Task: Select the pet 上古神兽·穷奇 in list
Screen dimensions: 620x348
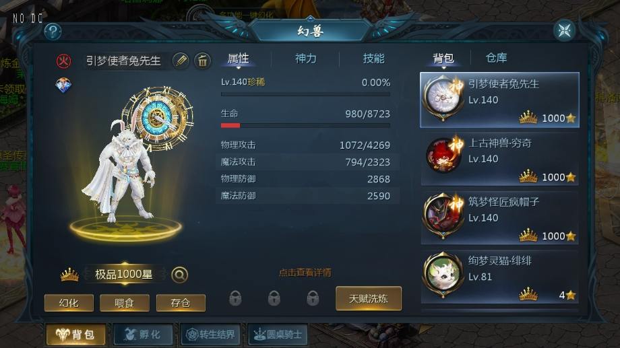Action: click(500, 159)
